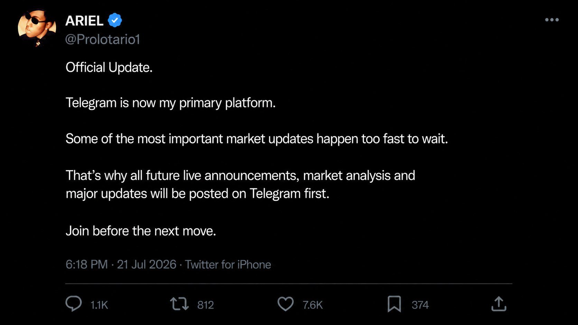
Task: Click the 21 Jul 2026 date
Action: [x=147, y=265]
